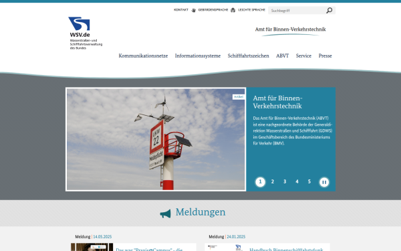401x251 pixels.
Task: Open the slide heading Amt für Binnen-Verkehrstechnik
Action: 277,102
